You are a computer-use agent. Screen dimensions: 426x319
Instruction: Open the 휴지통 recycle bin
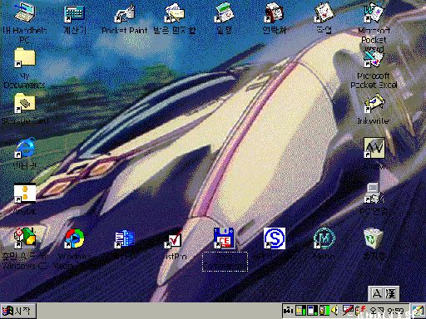(x=374, y=238)
